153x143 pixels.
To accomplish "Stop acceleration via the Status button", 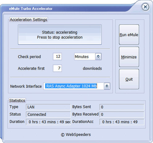I will tap(60, 35).
